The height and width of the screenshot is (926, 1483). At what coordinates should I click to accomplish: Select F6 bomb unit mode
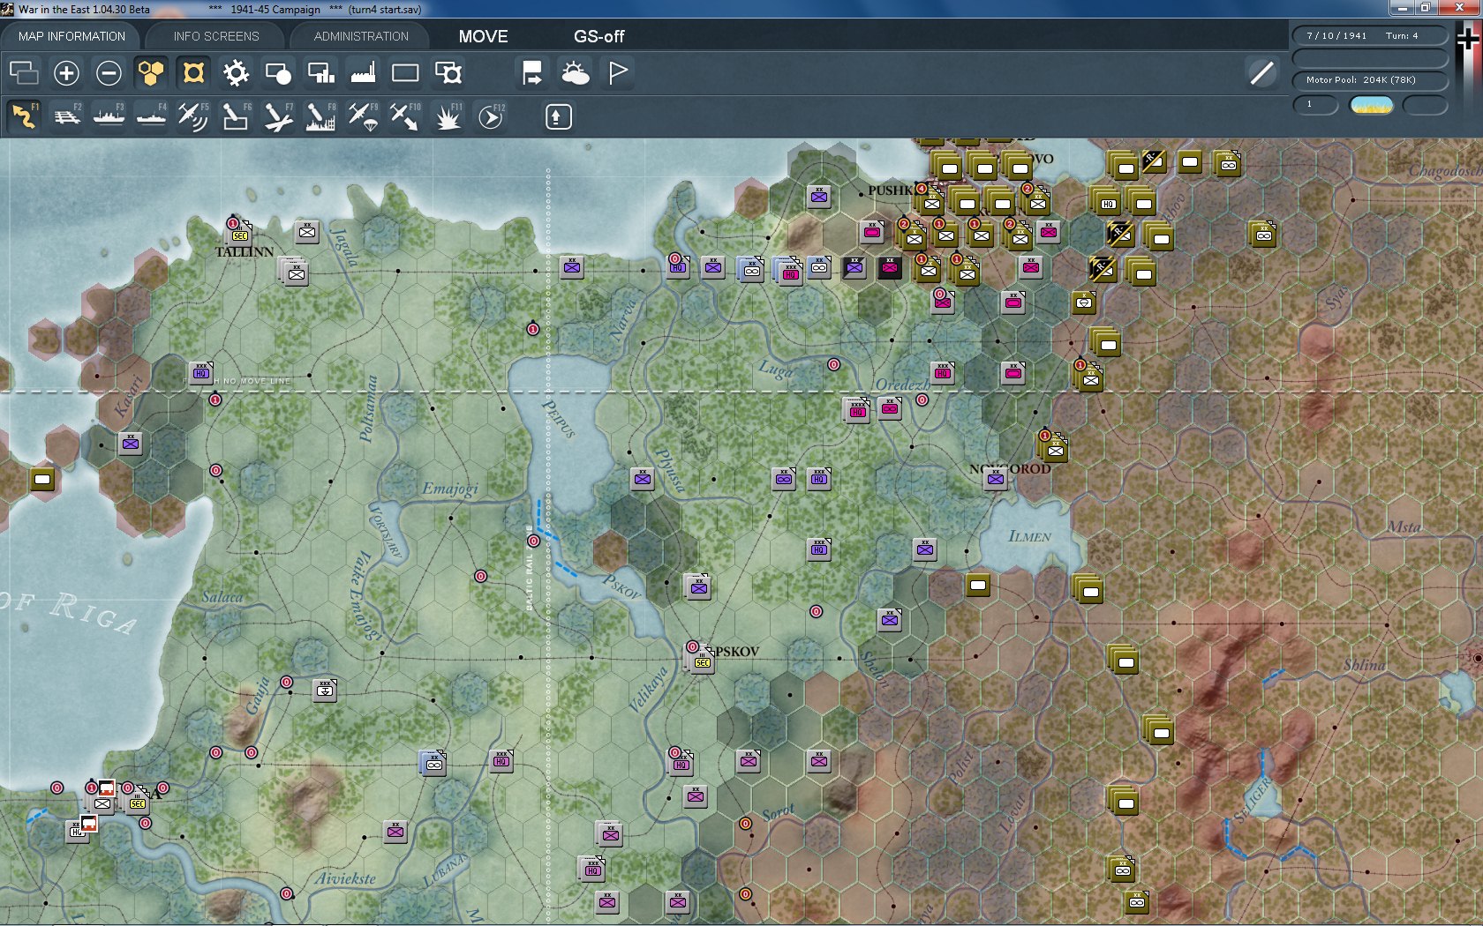click(236, 116)
